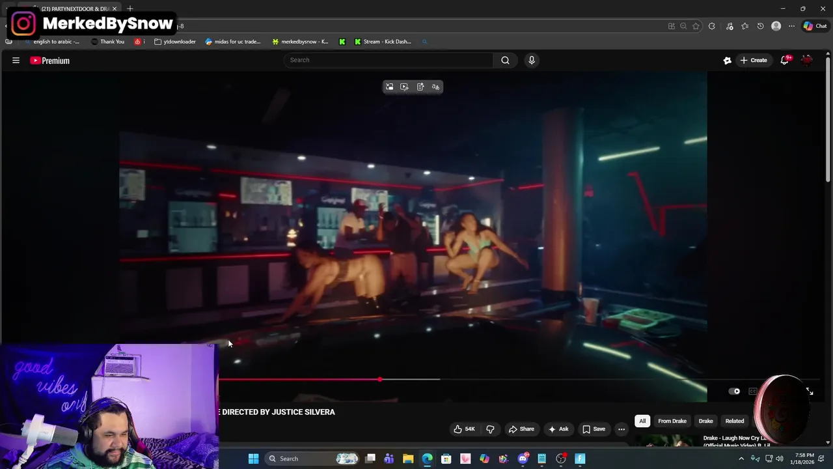Select the From Drake filter chip
This screenshot has height=469, width=833.
pyautogui.click(x=672, y=421)
